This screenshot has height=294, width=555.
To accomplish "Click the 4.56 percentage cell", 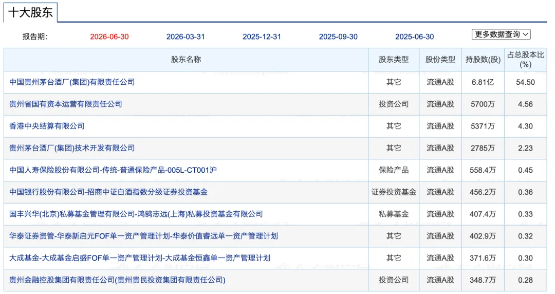I will (x=525, y=104).
